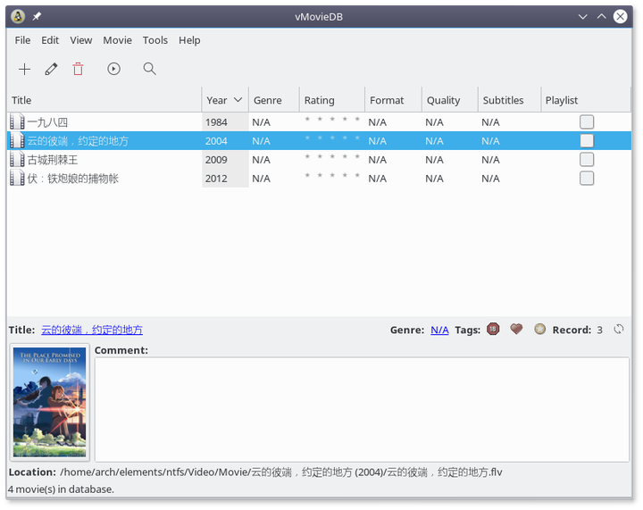Viewport: 643px width, 510px height.
Task: Click the Year column sort arrow
Action: tap(238, 100)
